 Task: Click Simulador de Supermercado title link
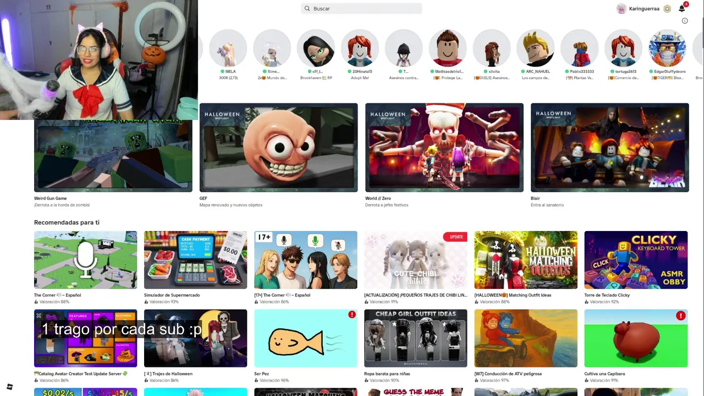(x=172, y=295)
